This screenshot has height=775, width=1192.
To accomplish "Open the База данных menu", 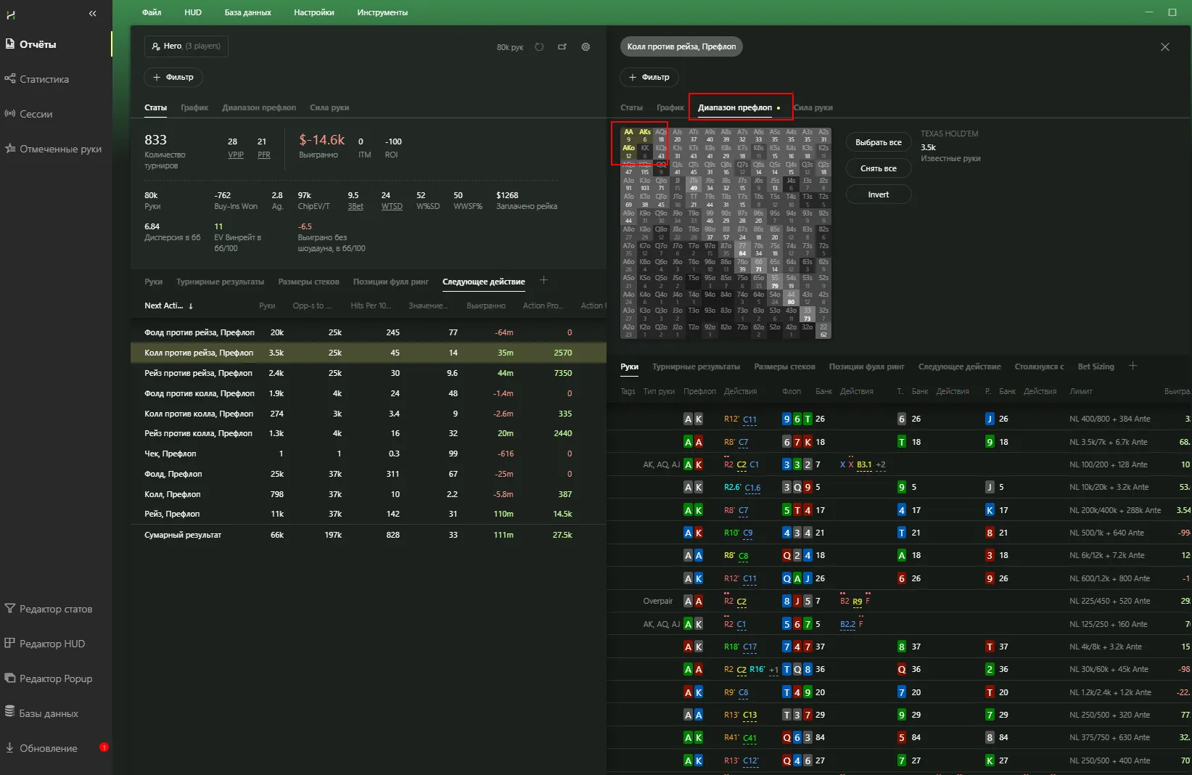I will click(247, 12).
